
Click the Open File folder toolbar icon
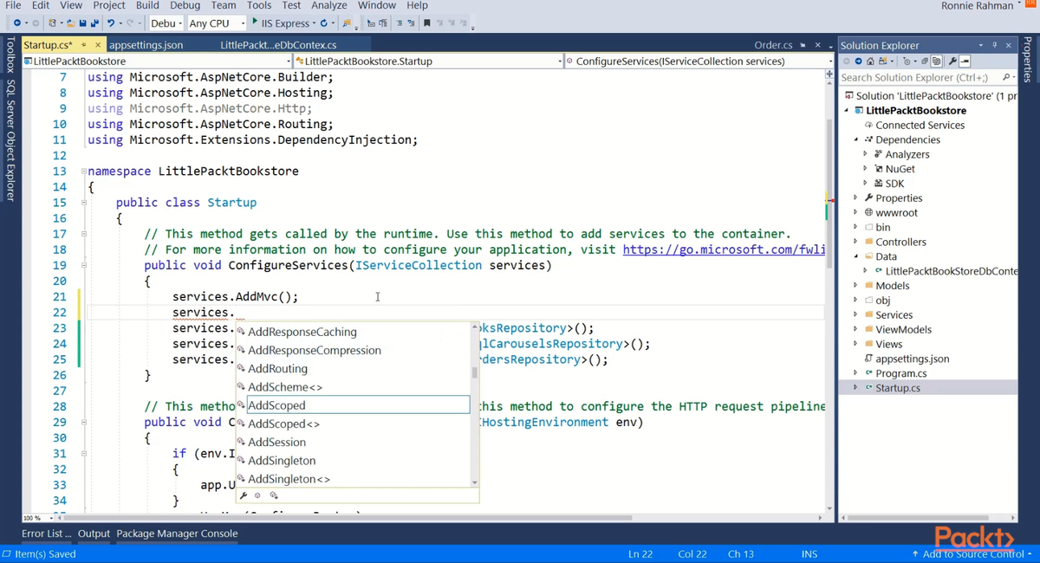[x=71, y=23]
